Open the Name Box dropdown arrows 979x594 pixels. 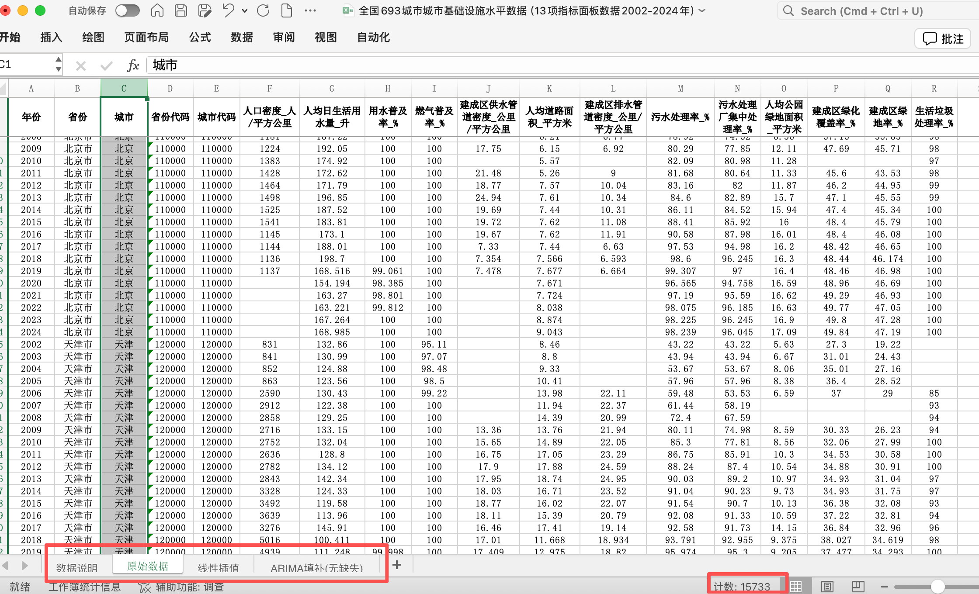tap(59, 64)
